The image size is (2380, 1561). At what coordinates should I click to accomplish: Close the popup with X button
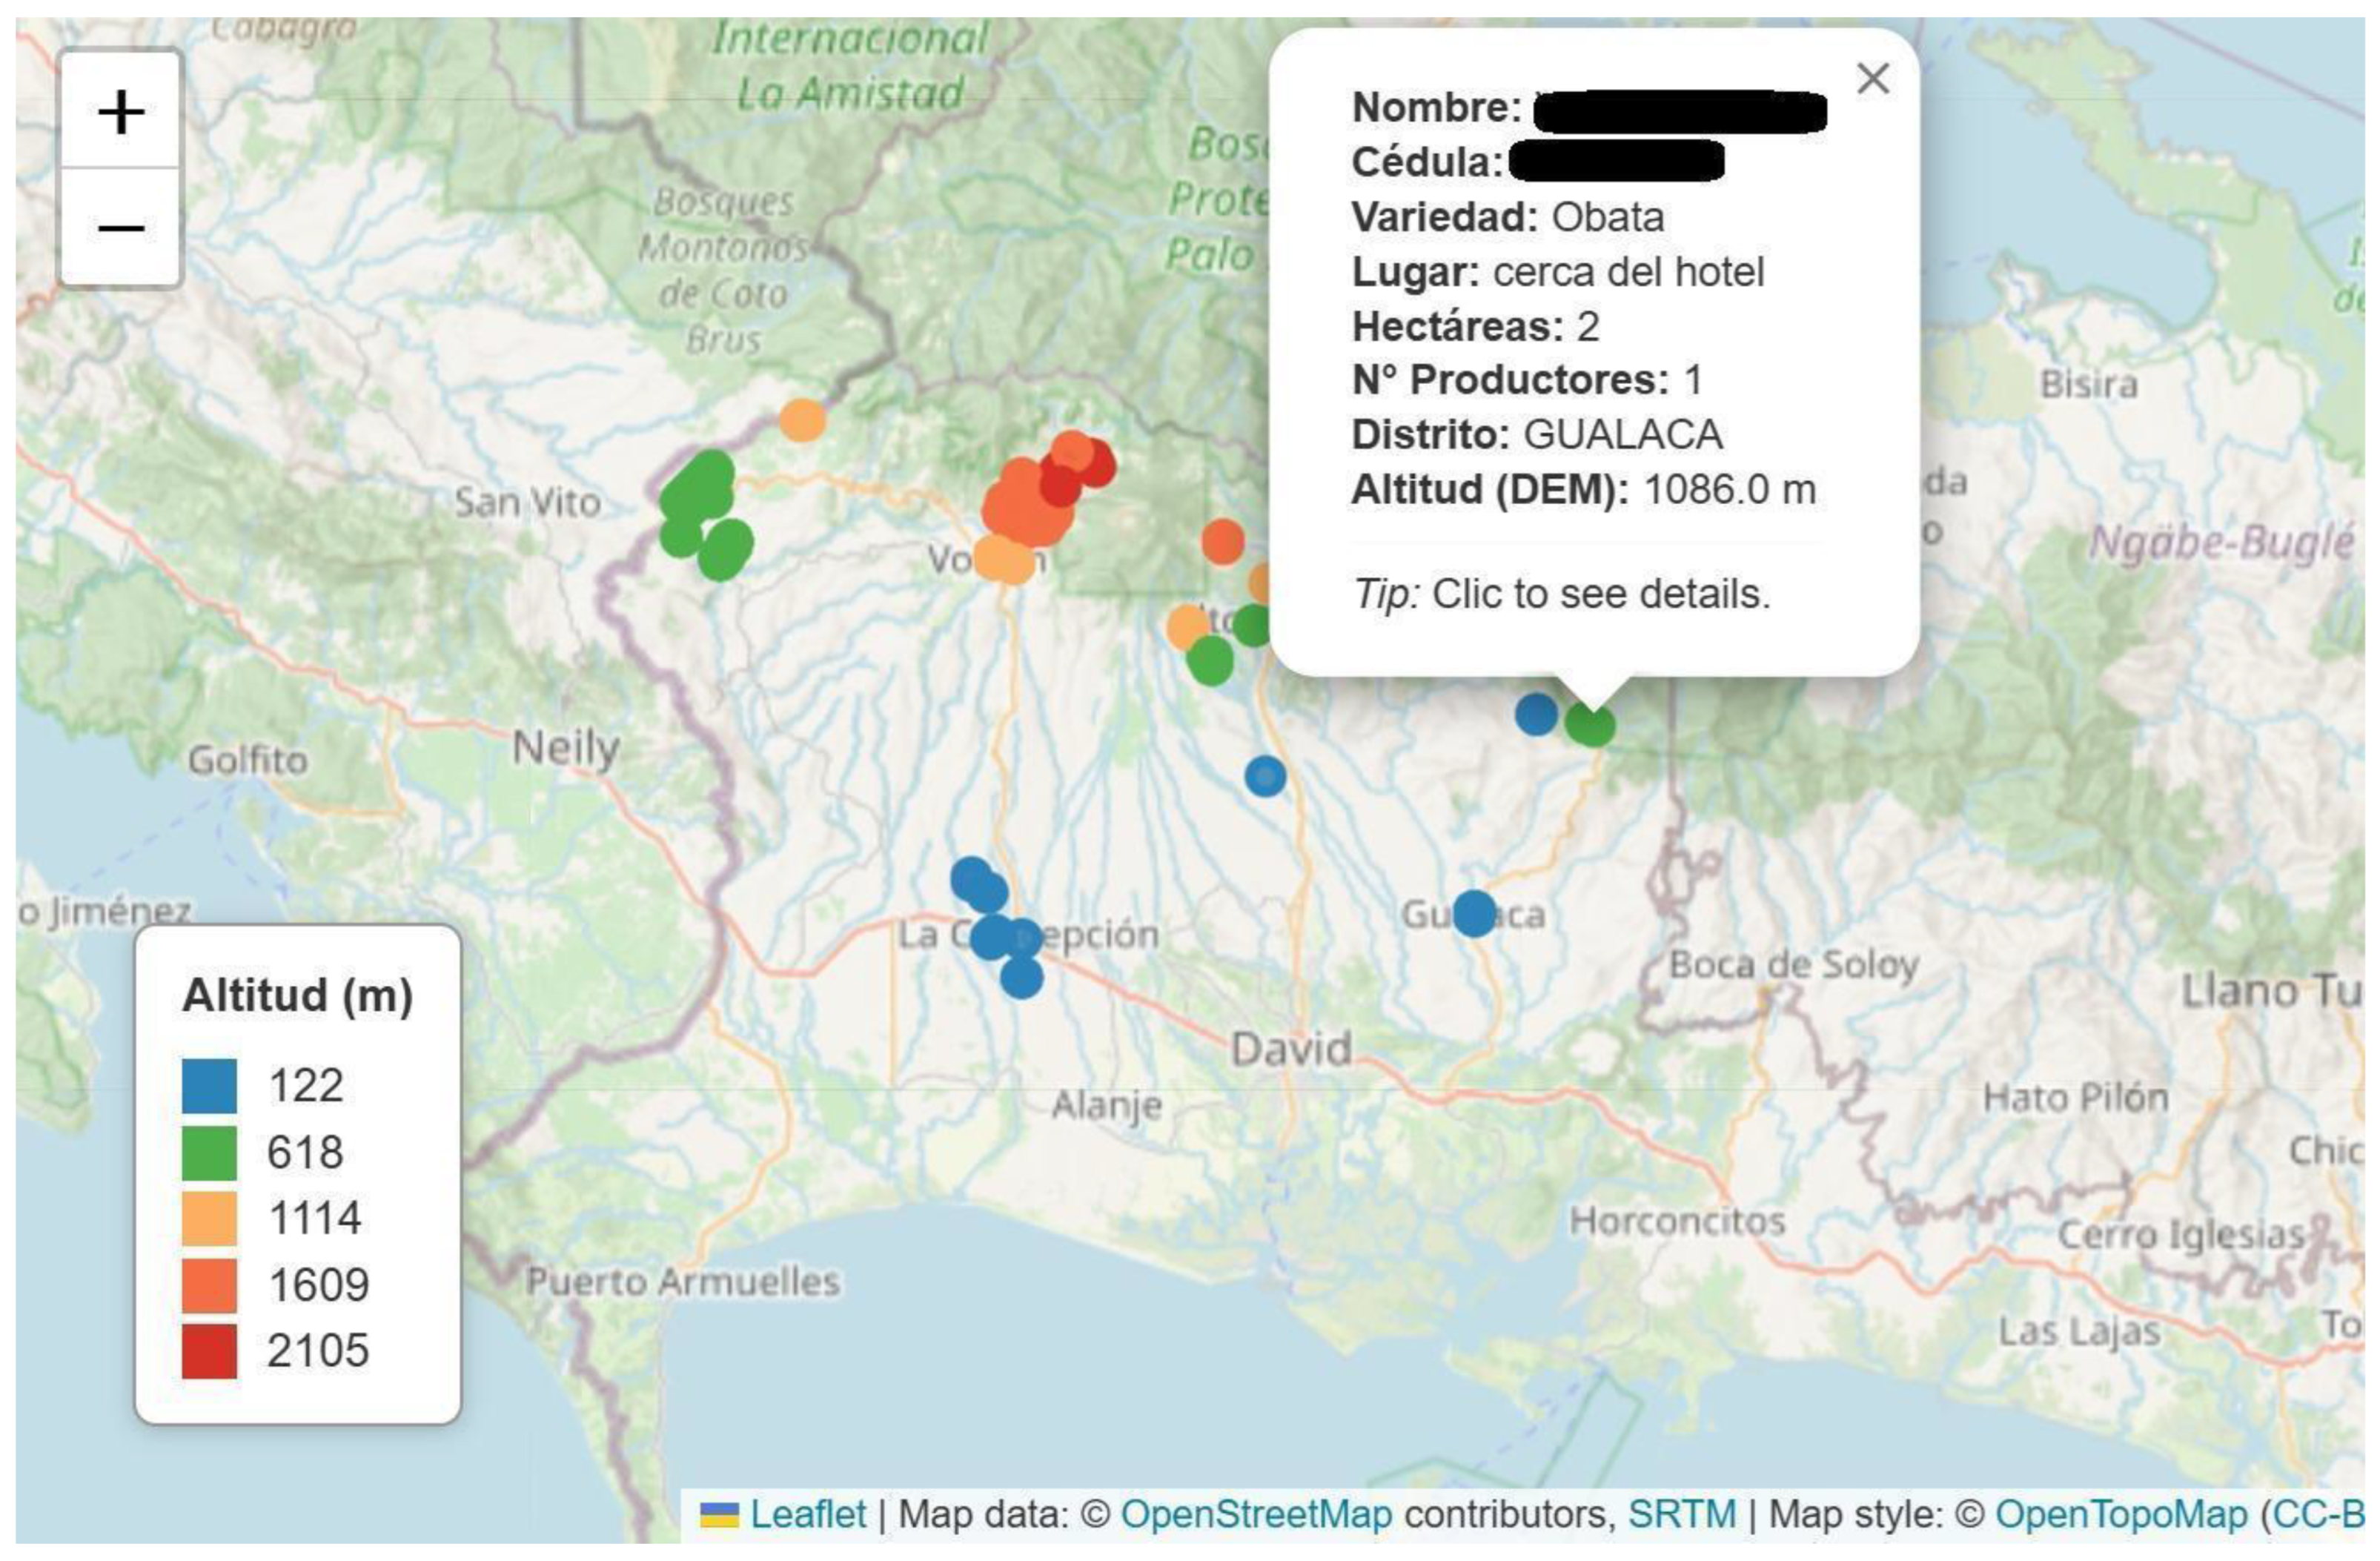click(1872, 79)
